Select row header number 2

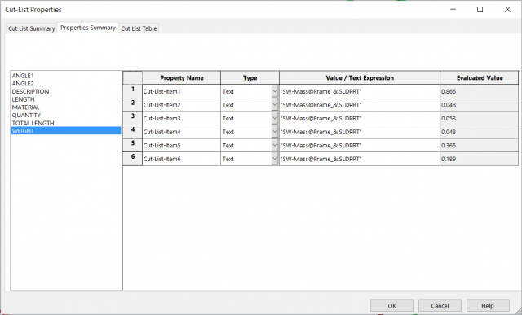[132, 105]
